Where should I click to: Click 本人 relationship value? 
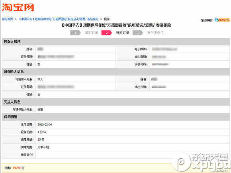[x=40, y=79]
